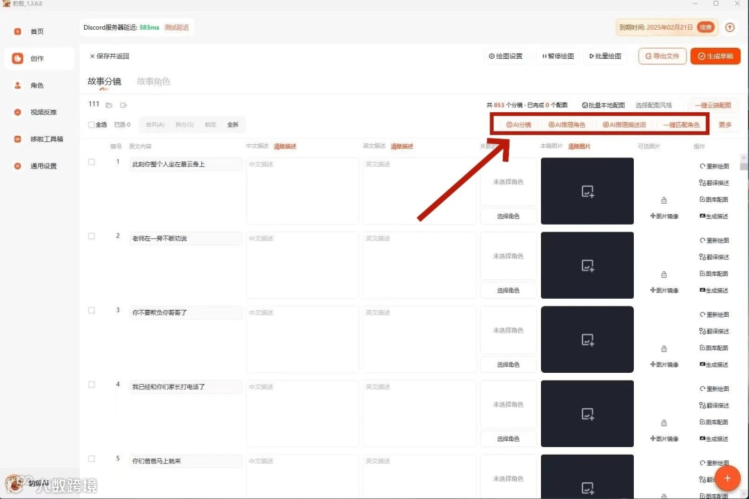Click the AI推理描述词 button
Image resolution: width=749 pixels, height=499 pixels.
coord(624,125)
